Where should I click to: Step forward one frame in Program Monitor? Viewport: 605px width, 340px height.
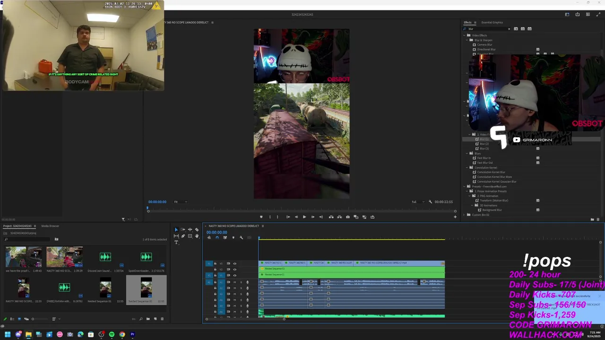[312, 217]
